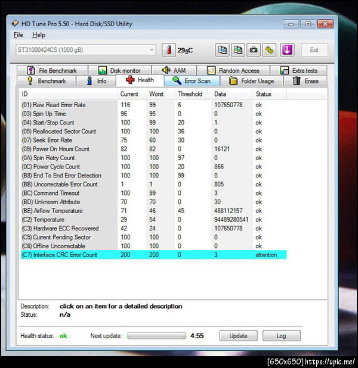Select the (0C) Power Cycle Count row
The image size is (358, 368).
click(153, 167)
